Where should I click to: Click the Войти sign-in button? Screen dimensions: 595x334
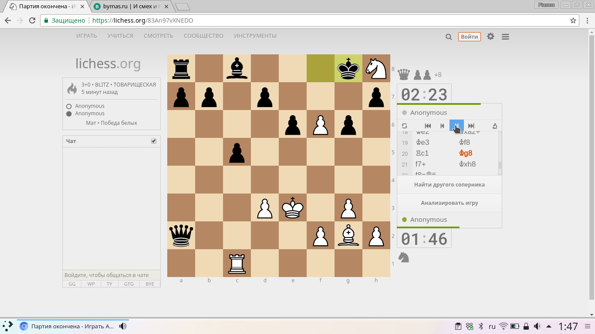tap(469, 37)
